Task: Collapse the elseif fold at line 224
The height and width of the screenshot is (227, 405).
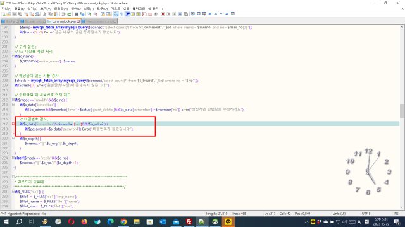Action: 13,158
